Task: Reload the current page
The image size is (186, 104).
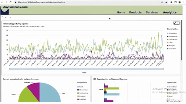Action: coord(10,2)
